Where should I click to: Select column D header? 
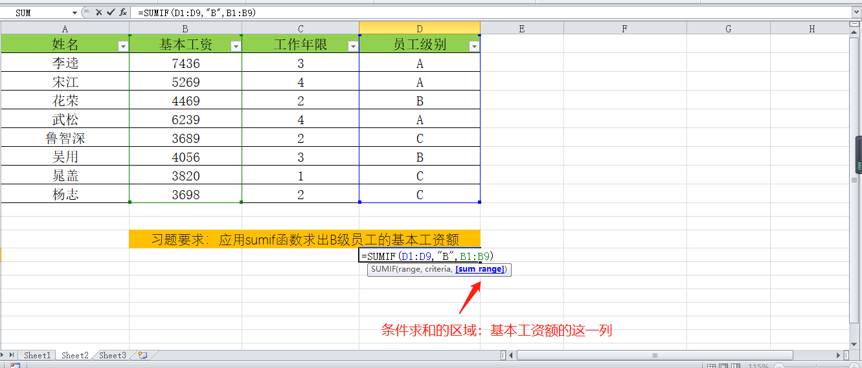point(420,28)
